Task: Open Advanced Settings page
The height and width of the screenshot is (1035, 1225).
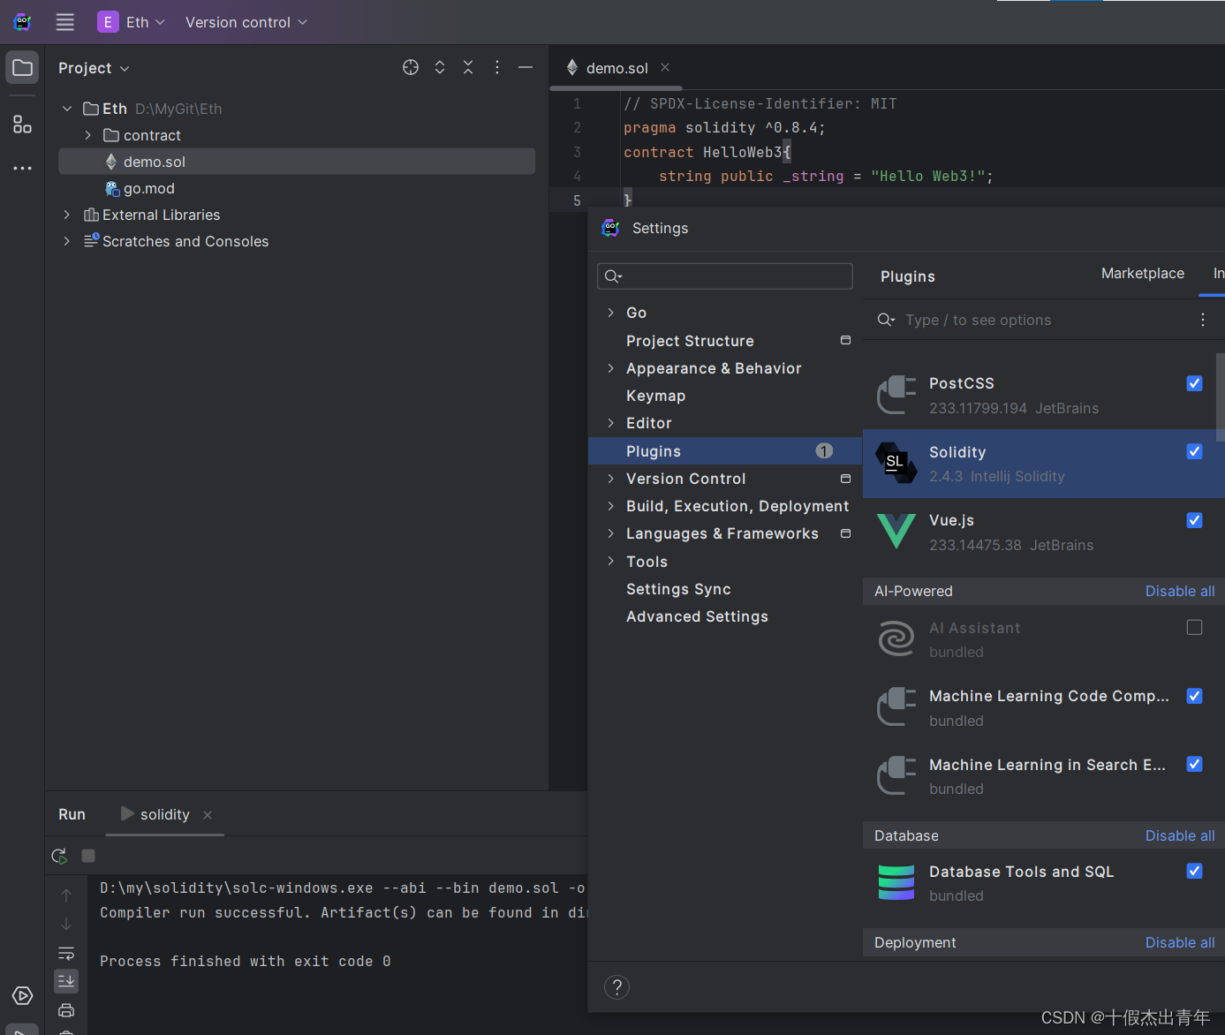Action: (697, 616)
